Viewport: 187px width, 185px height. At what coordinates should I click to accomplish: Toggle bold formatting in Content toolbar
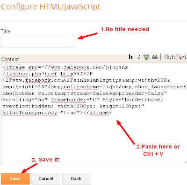[x=131, y=57]
